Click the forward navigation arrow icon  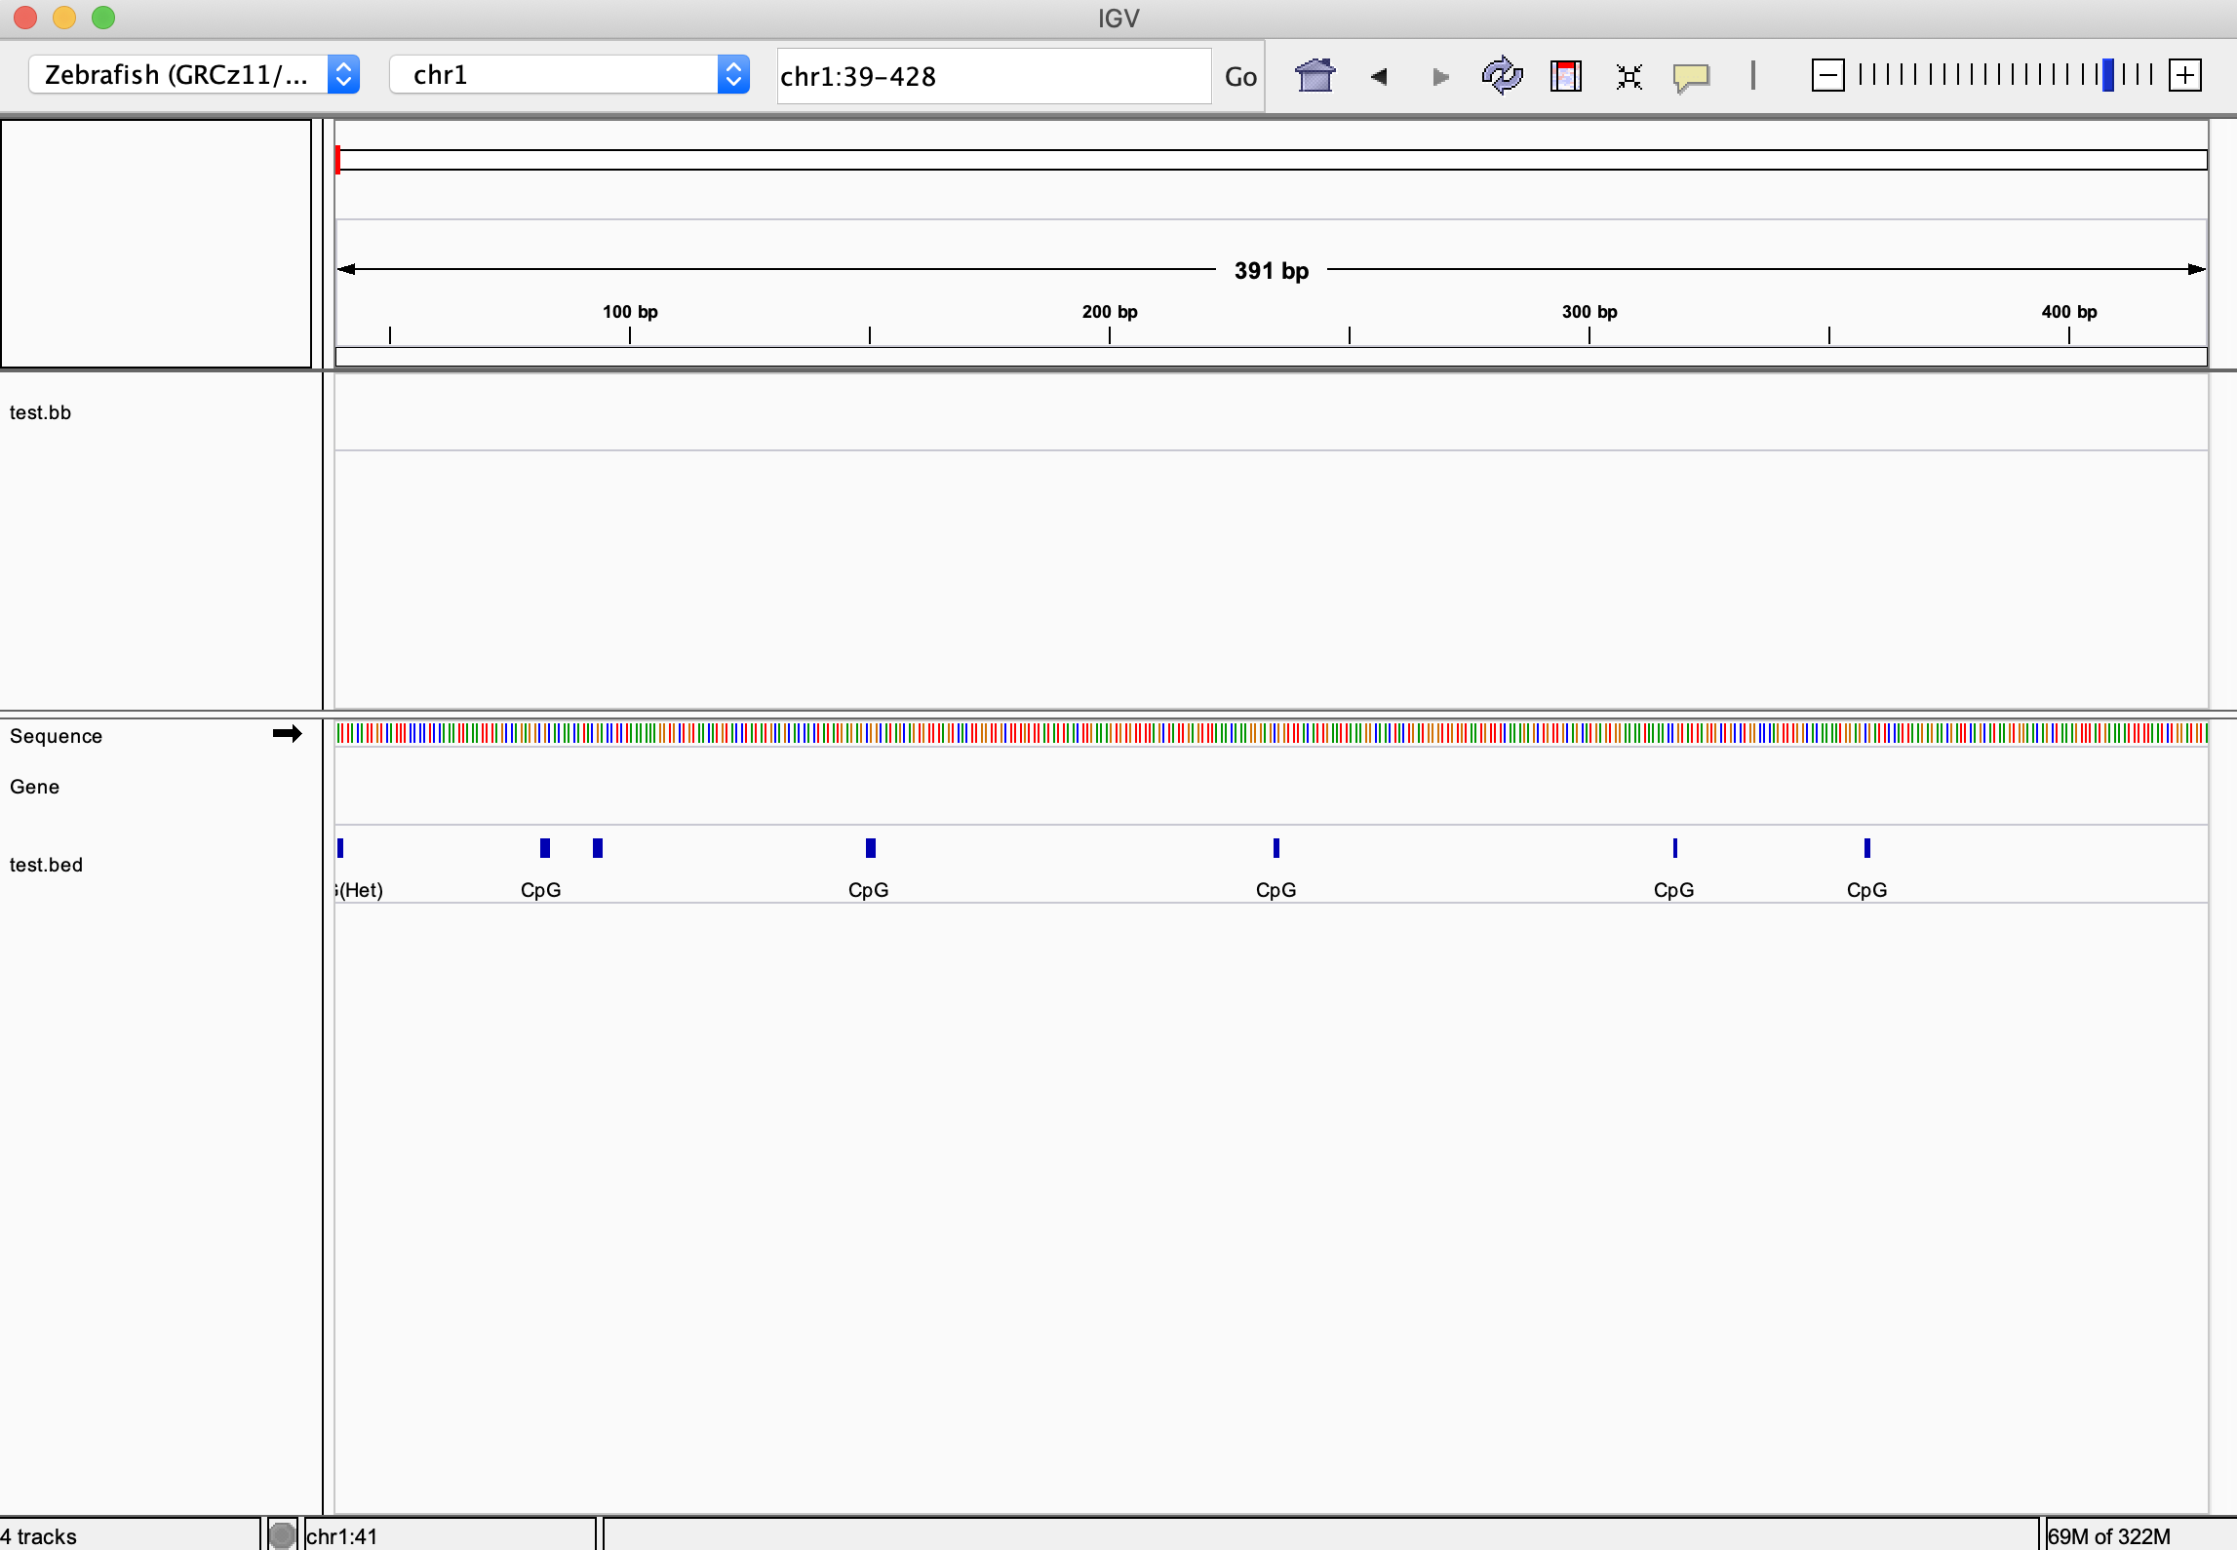(1439, 77)
